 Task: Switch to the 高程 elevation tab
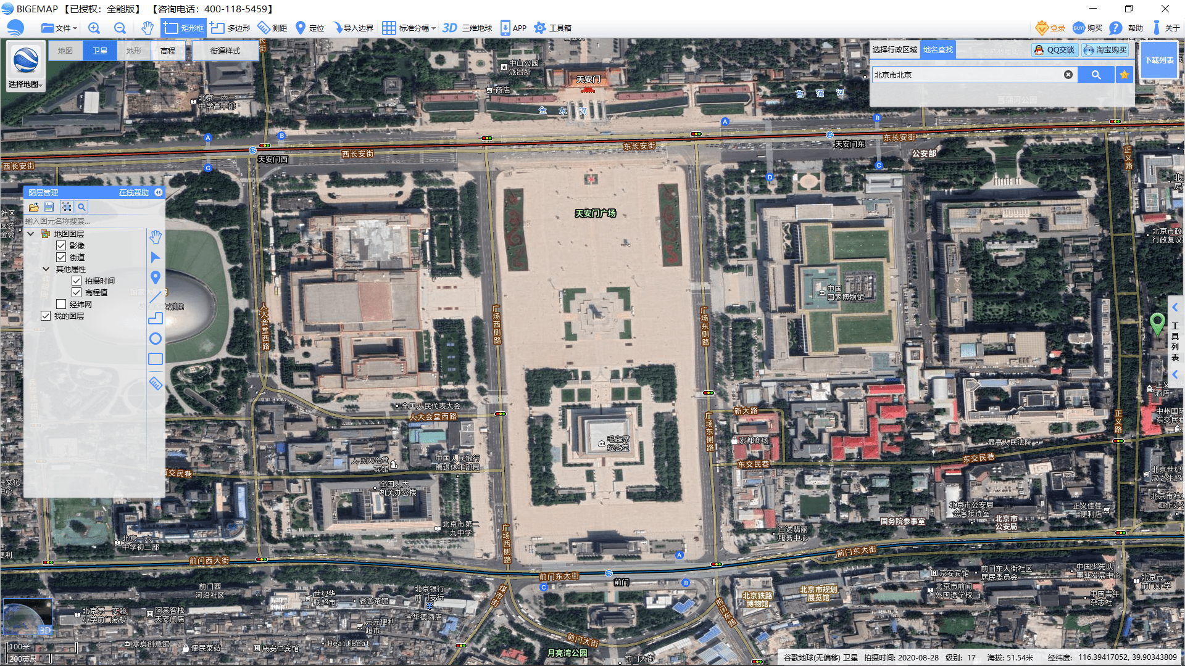point(168,51)
